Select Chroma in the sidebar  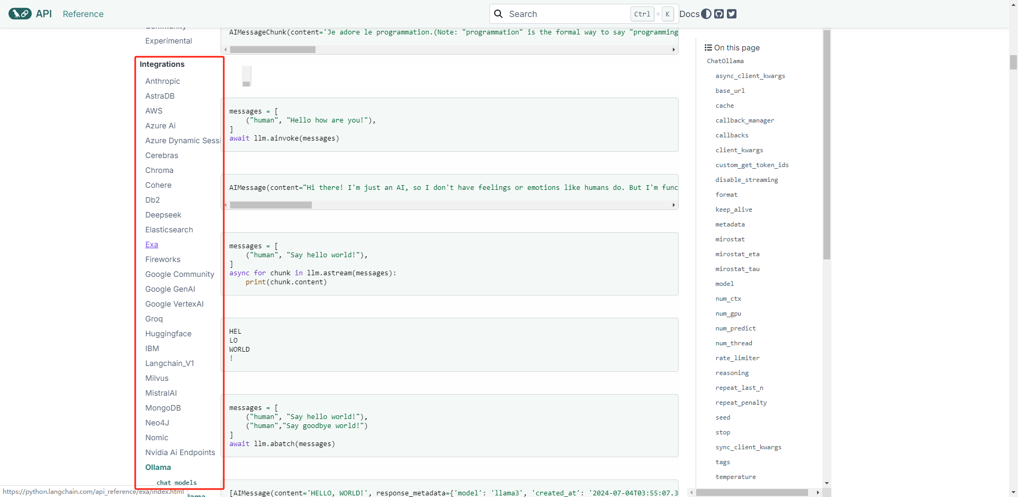(160, 170)
